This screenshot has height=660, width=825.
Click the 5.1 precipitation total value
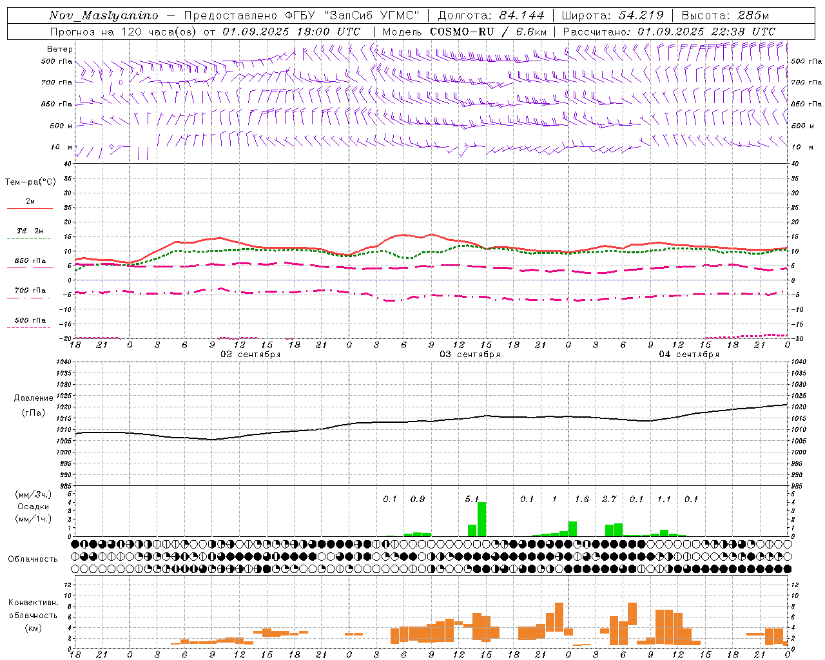(x=472, y=499)
